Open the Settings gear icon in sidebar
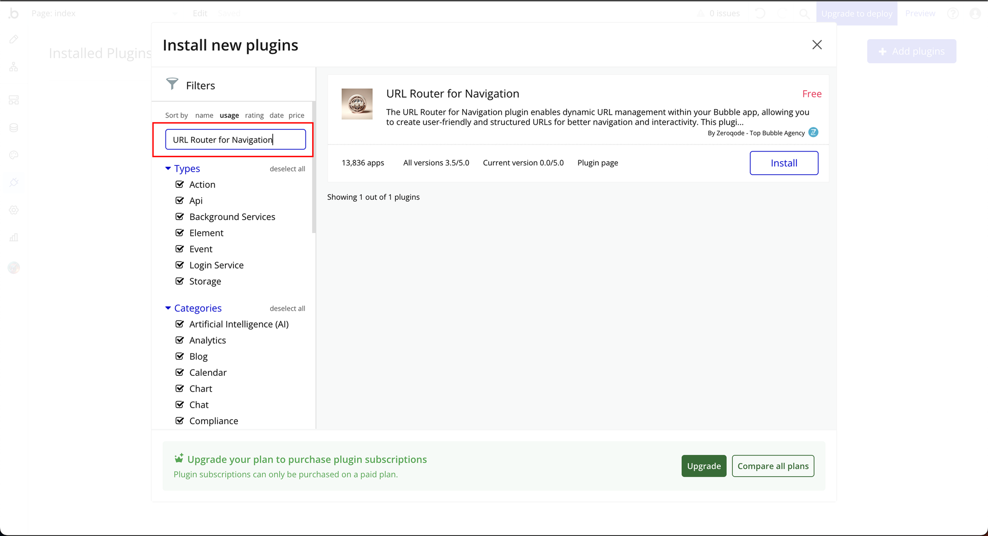The height and width of the screenshot is (536, 988). click(14, 210)
